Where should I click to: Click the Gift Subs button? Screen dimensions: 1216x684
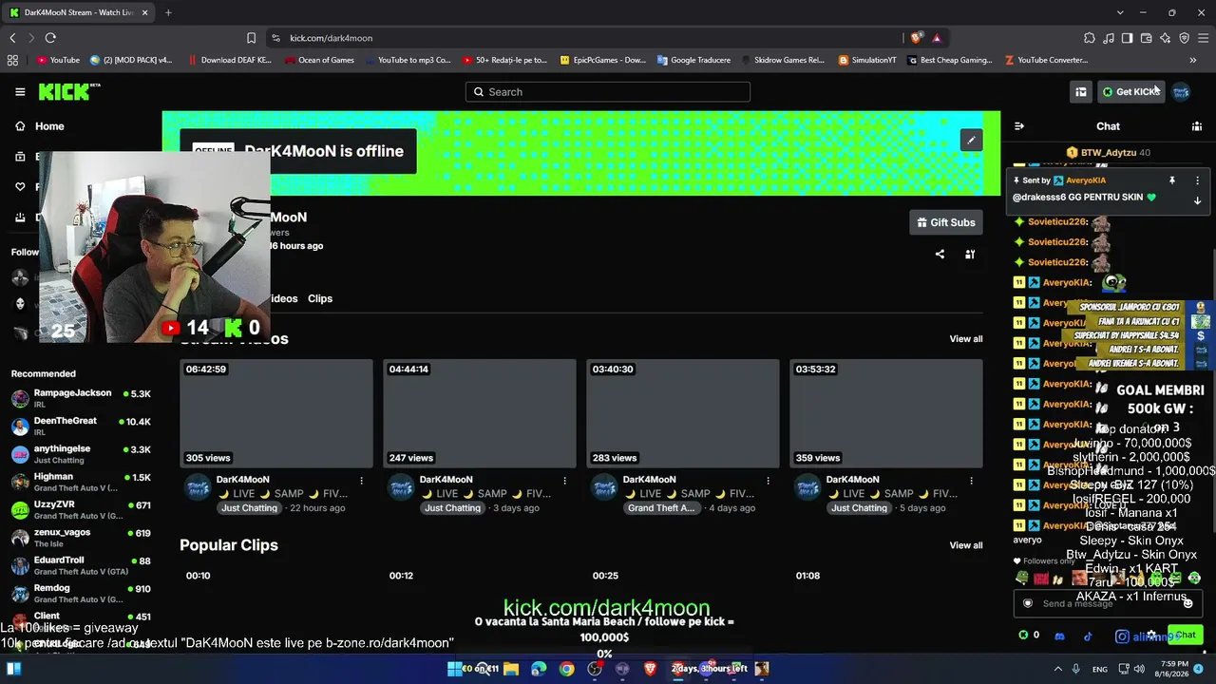click(946, 222)
